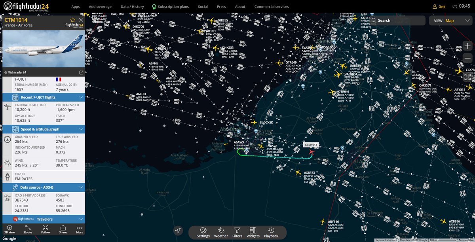Open Gold account menu

(x=439, y=7)
